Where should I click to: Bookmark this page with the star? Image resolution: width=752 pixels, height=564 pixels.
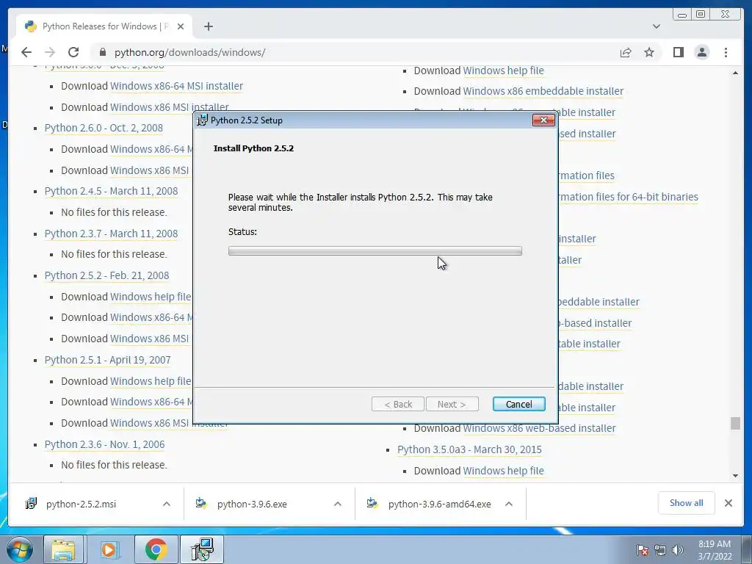649,52
